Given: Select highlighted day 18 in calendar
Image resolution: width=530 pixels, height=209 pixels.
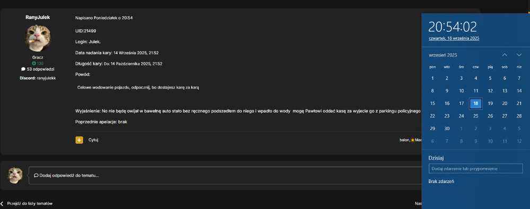Looking at the screenshot, I should click(475, 104).
